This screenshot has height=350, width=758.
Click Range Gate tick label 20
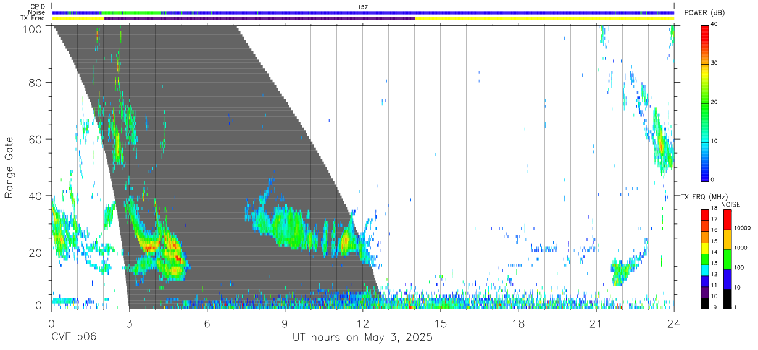35,252
